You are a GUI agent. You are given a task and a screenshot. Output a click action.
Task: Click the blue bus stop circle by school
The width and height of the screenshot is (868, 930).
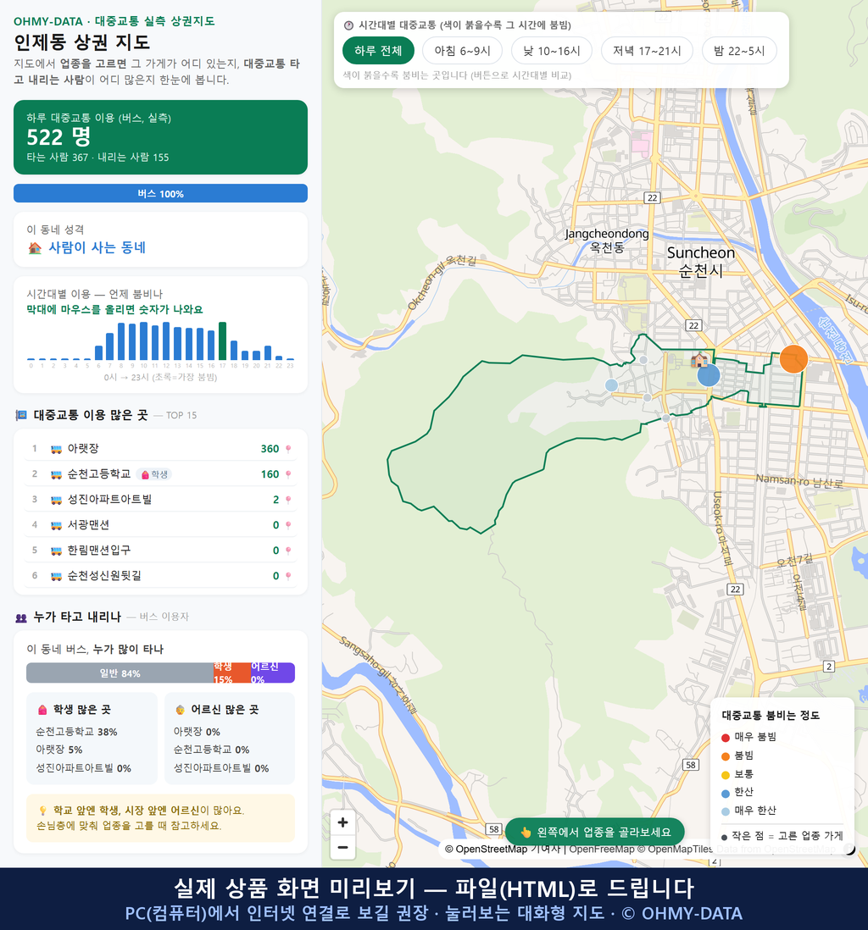coord(709,375)
